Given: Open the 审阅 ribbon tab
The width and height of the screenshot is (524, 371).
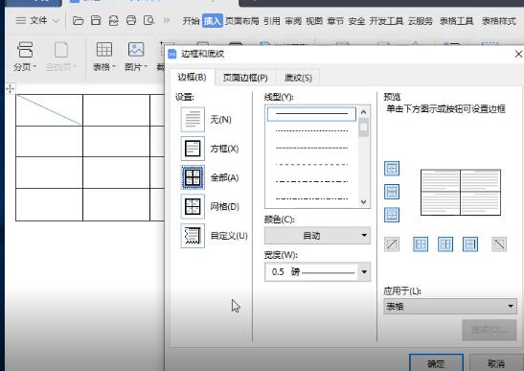Looking at the screenshot, I should [x=293, y=21].
